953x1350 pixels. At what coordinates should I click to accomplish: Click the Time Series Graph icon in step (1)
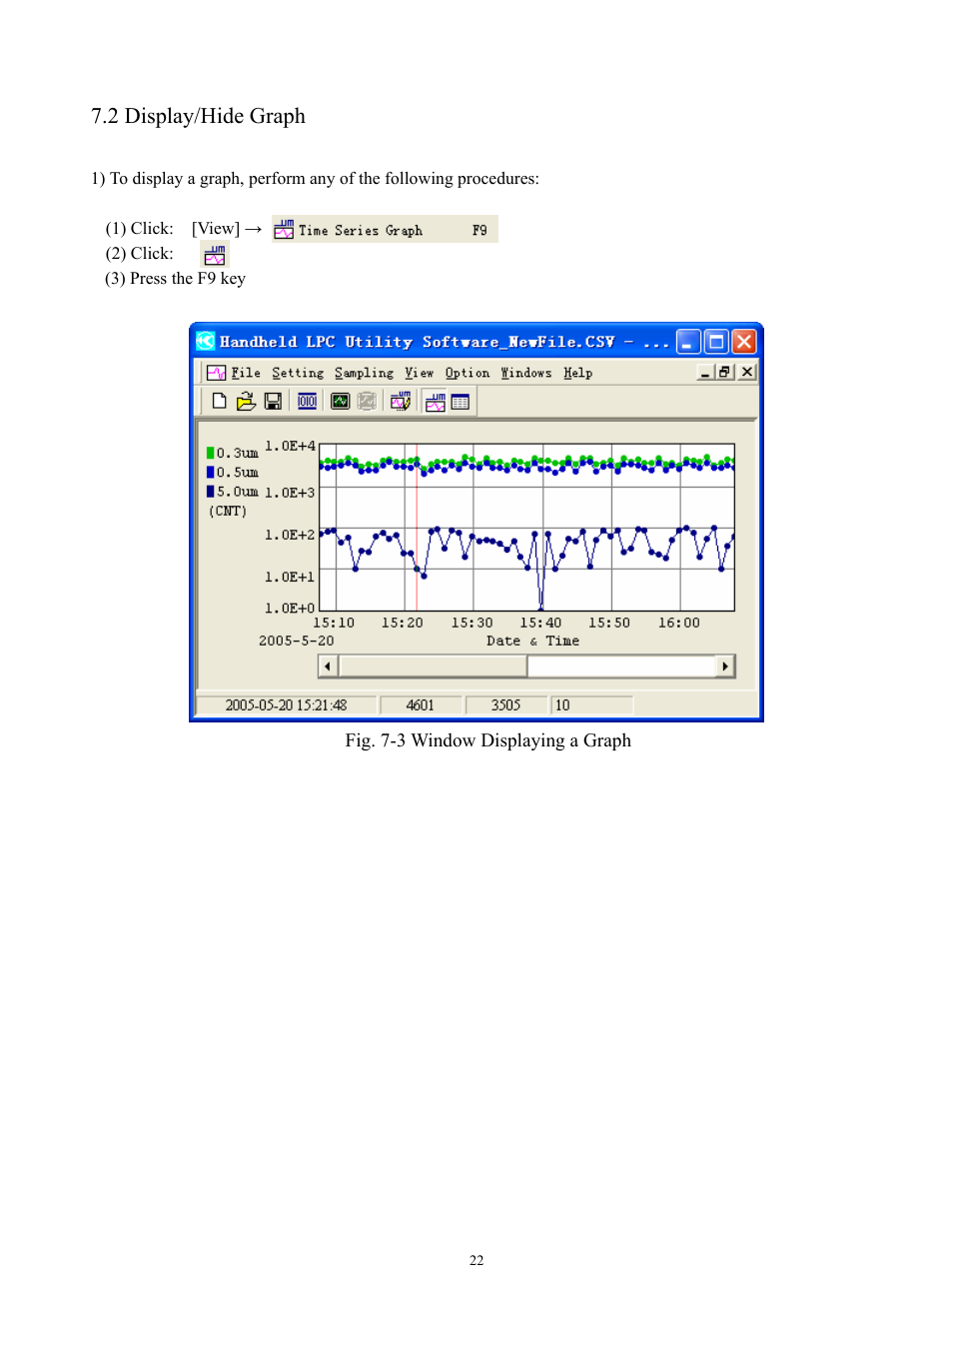[284, 230]
